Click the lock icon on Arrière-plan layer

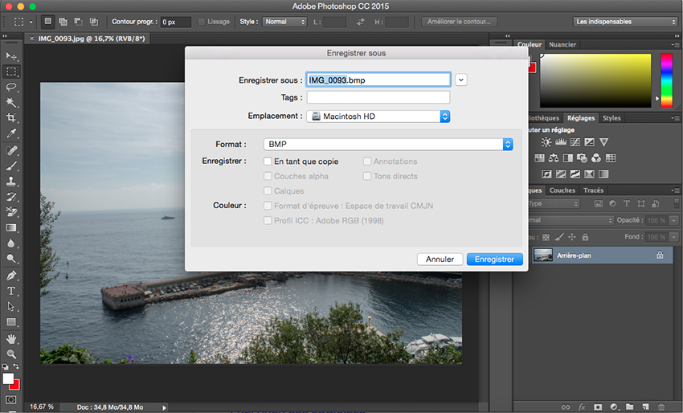660,255
